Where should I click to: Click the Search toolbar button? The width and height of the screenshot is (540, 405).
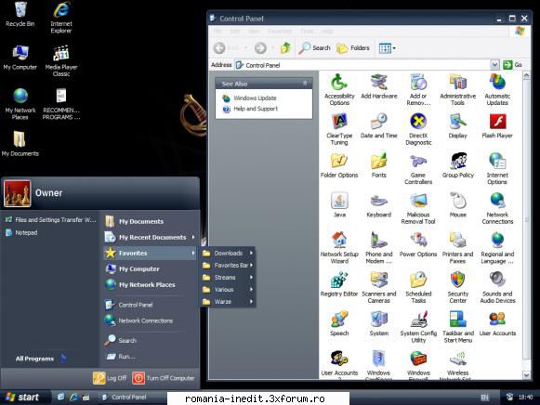(314, 47)
